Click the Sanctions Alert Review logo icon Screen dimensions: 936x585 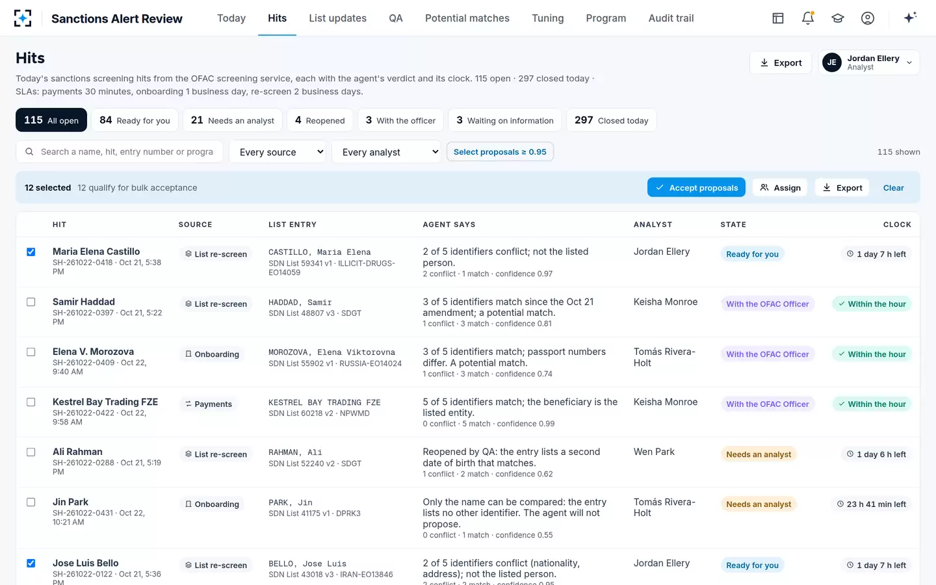coord(23,18)
